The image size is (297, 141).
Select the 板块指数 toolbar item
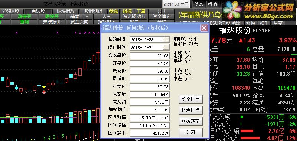(x=66, y=11)
